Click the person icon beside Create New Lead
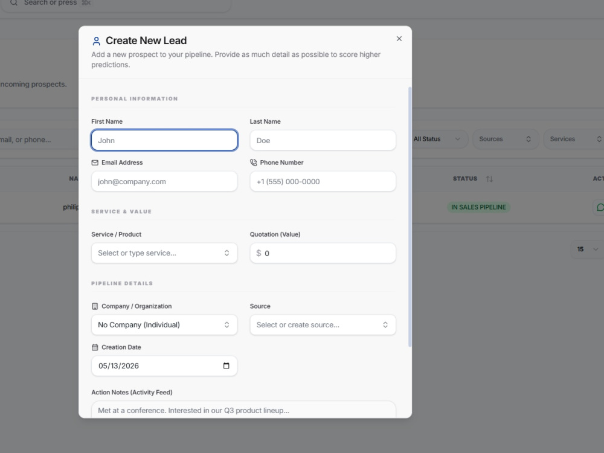The height and width of the screenshot is (453, 604). tap(96, 41)
